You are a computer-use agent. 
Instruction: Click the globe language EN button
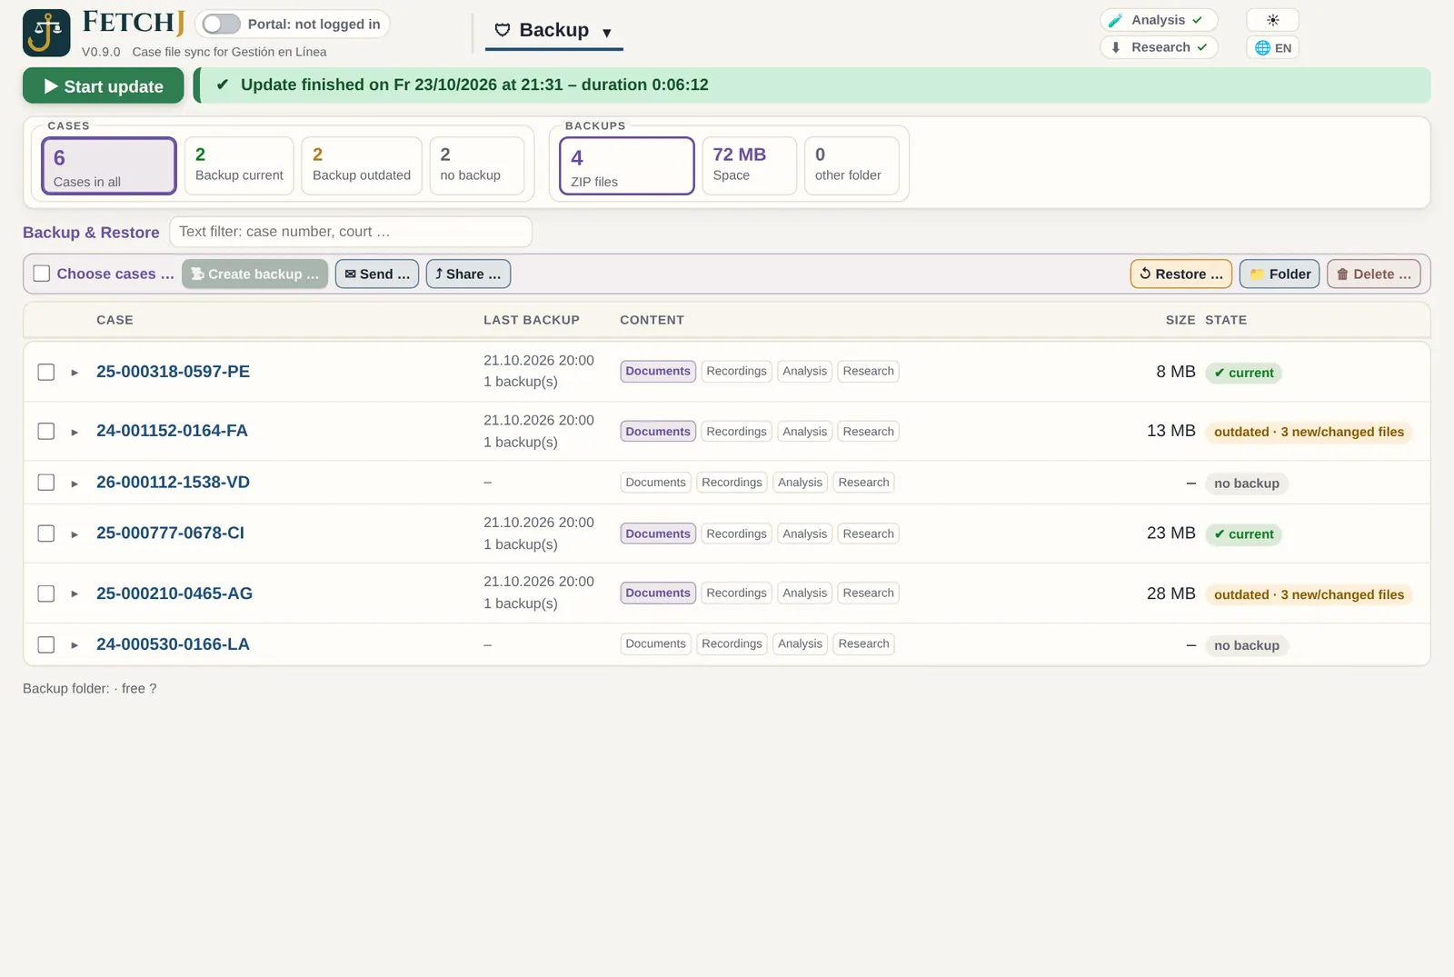(1272, 47)
